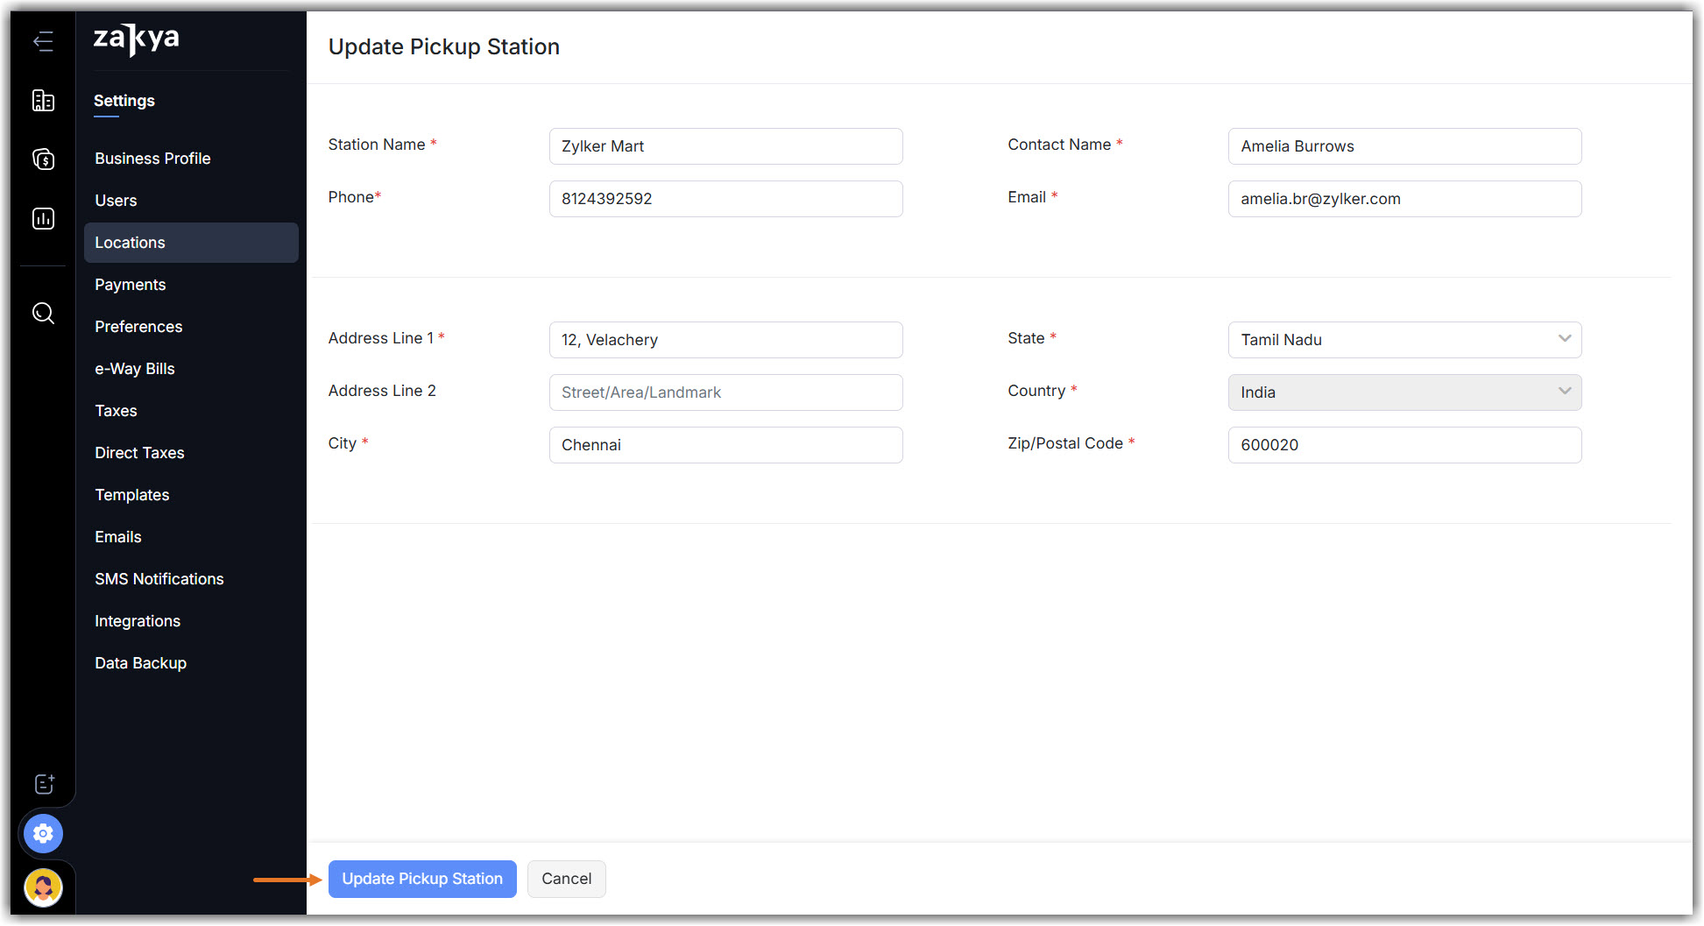1704x926 pixels.
Task: Click the quick-create note icon in the left rail
Action: (x=44, y=784)
